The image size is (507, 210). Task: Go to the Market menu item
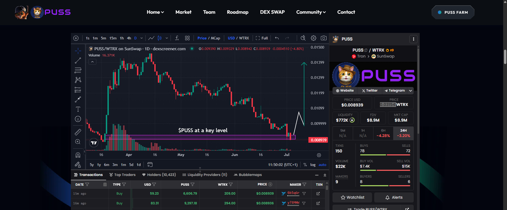tap(183, 12)
